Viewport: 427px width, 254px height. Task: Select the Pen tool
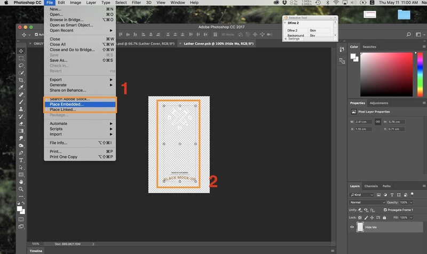21,153
